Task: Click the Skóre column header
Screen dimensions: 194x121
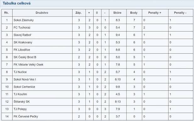Action: [117, 13]
